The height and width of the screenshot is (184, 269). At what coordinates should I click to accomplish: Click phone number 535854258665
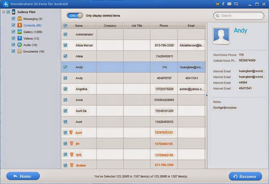pyautogui.click(x=164, y=100)
